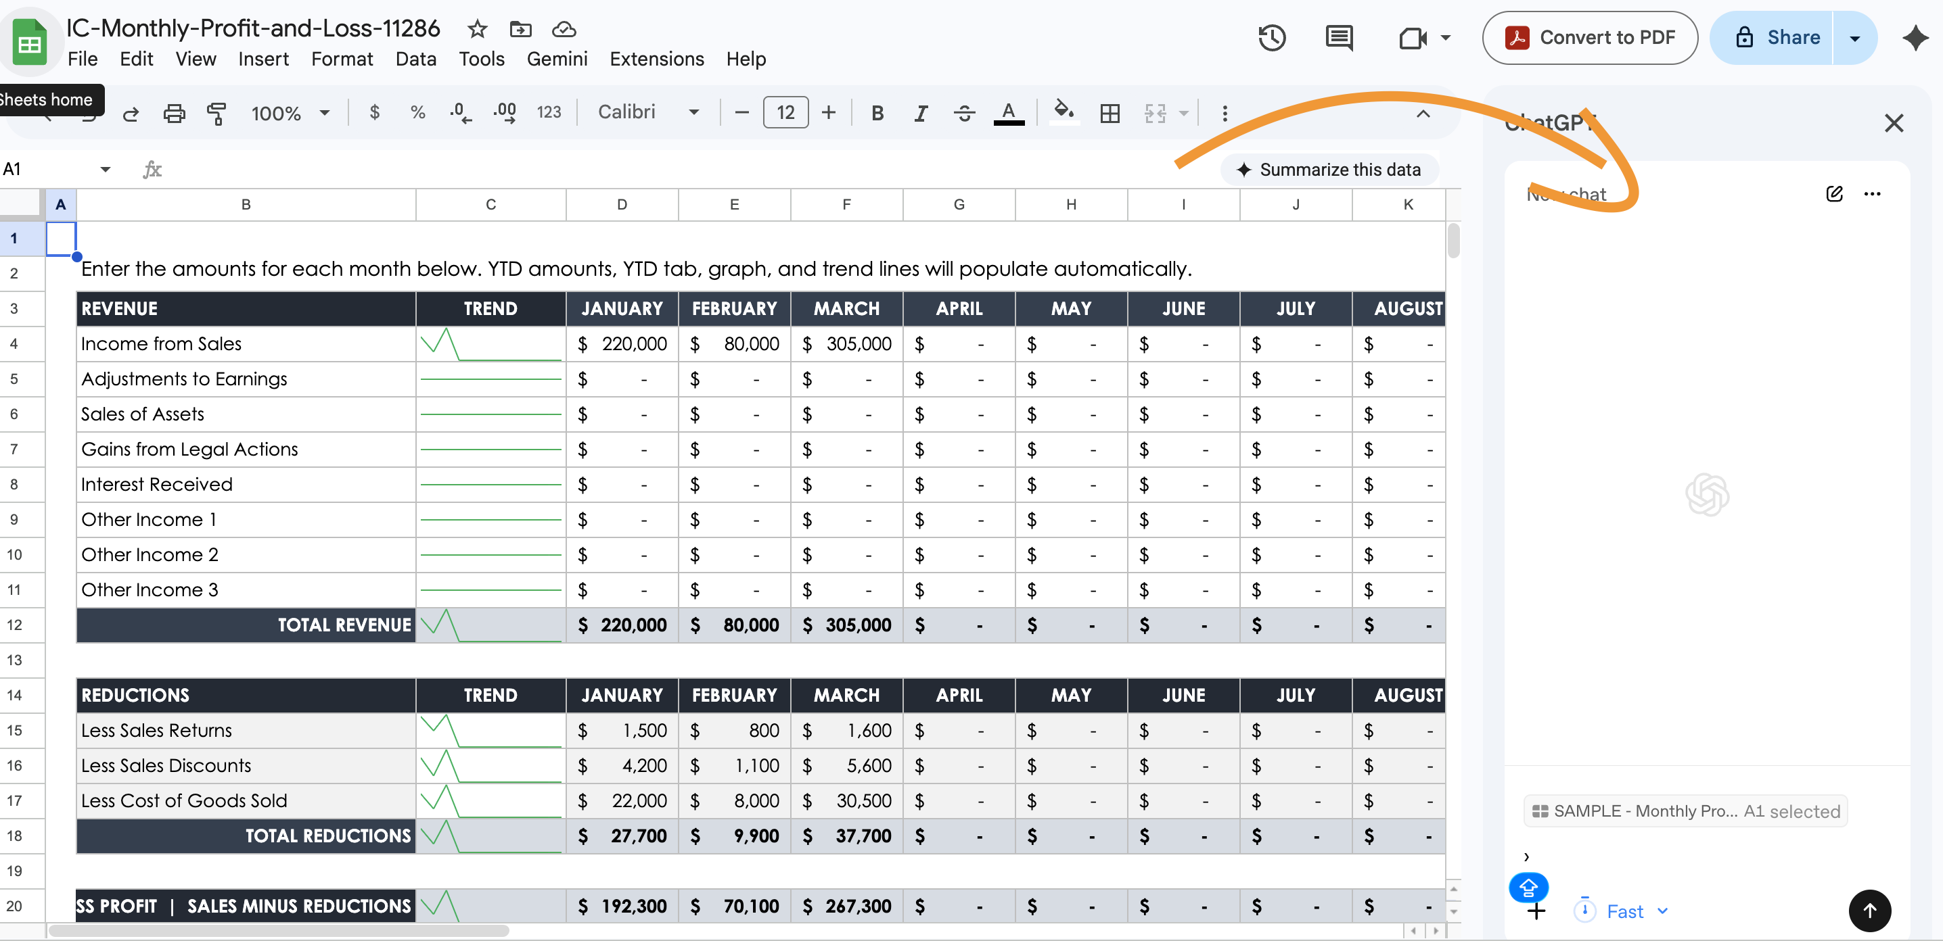Screen dimensions: 1943x941
Task: Format as percent
Action: [418, 112]
